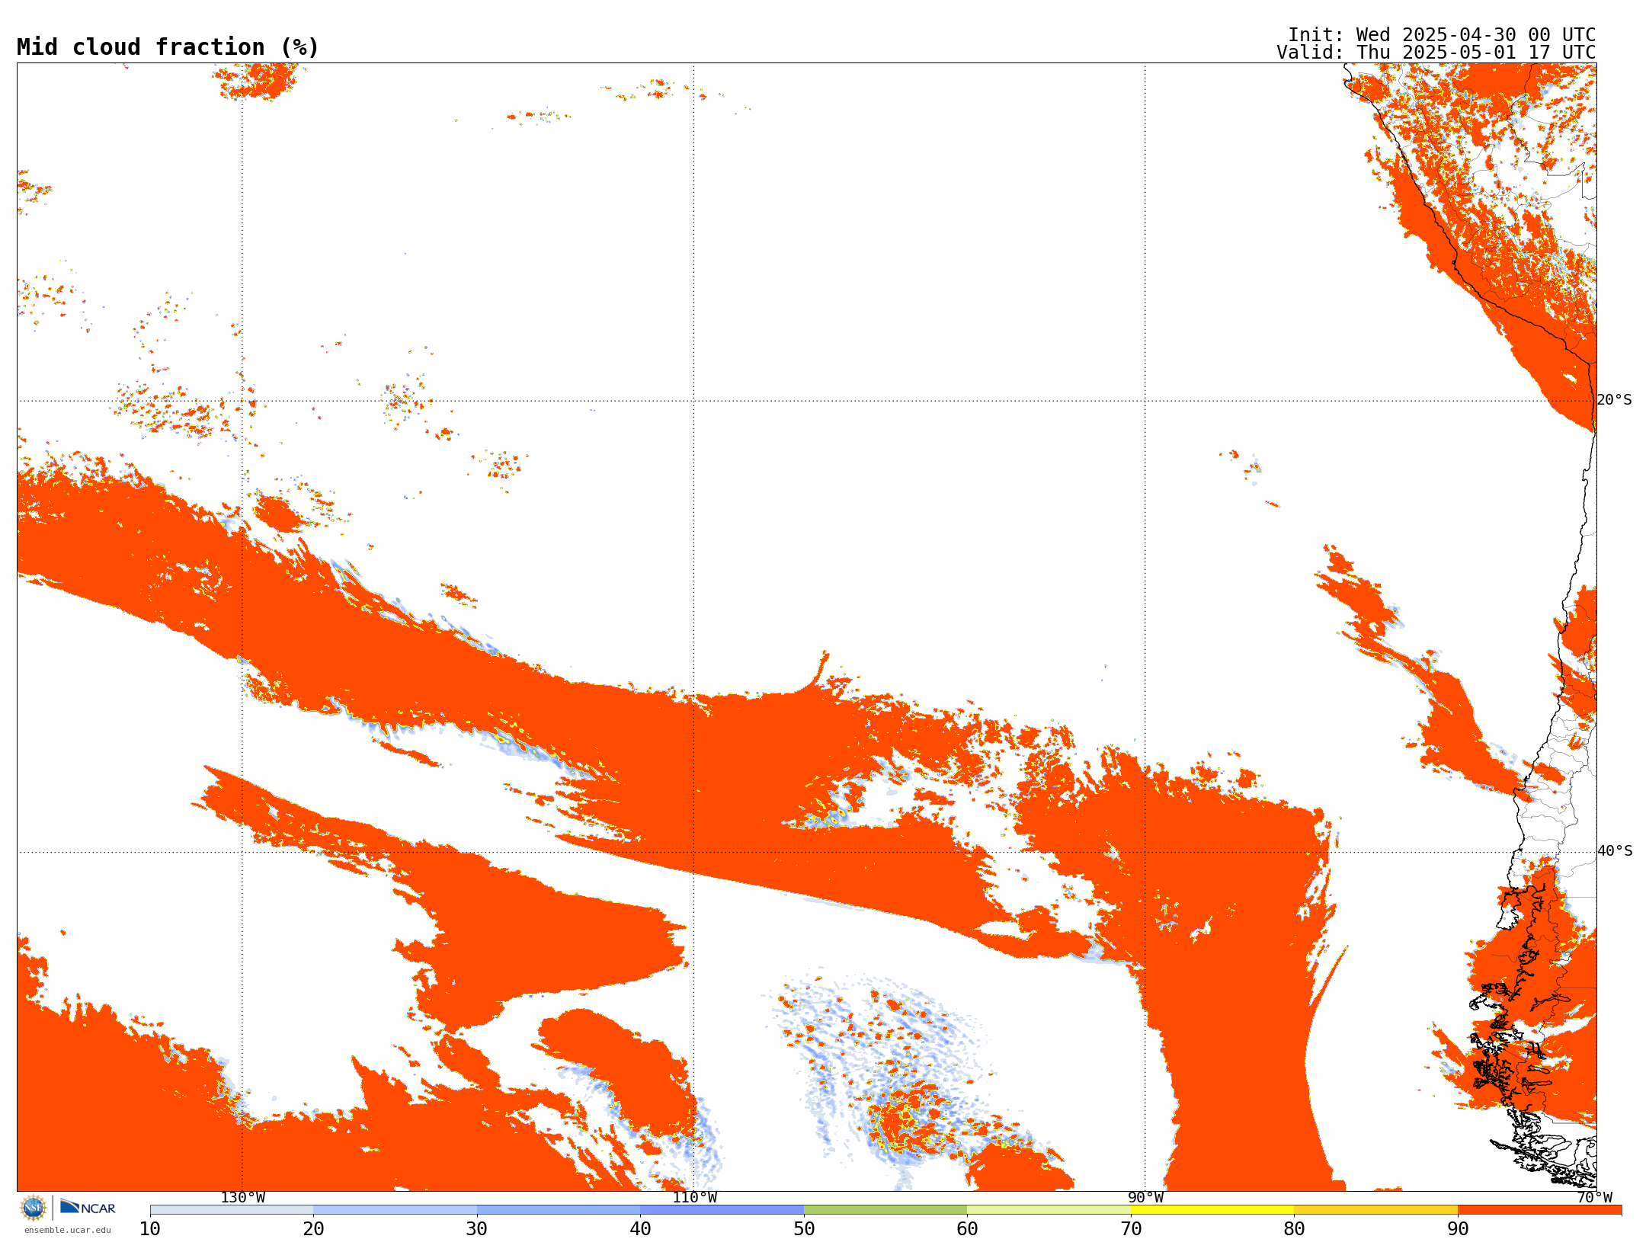Click the 20°S latitude label
The width and height of the screenshot is (1646, 1239).
1614,400
